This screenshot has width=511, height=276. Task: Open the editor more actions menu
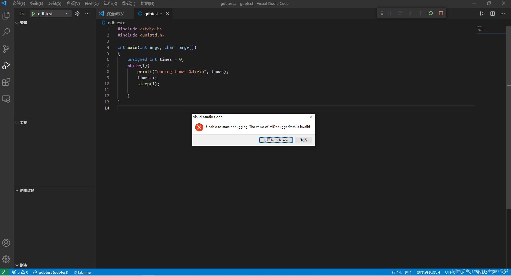(x=503, y=14)
